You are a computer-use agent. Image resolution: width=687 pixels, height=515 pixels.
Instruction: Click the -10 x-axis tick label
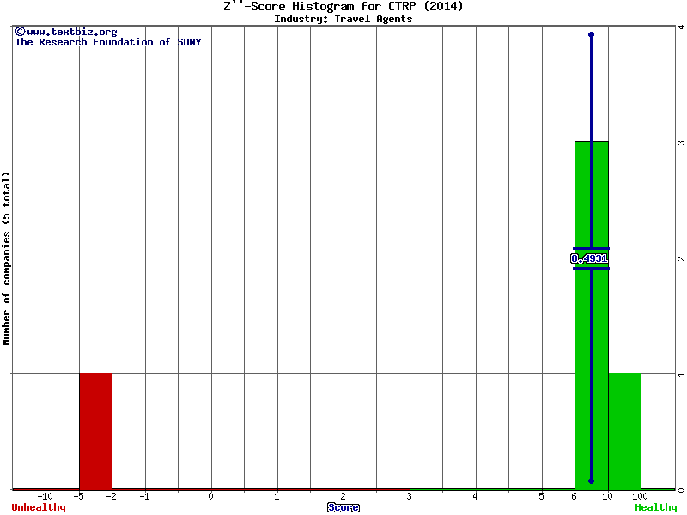(x=45, y=496)
